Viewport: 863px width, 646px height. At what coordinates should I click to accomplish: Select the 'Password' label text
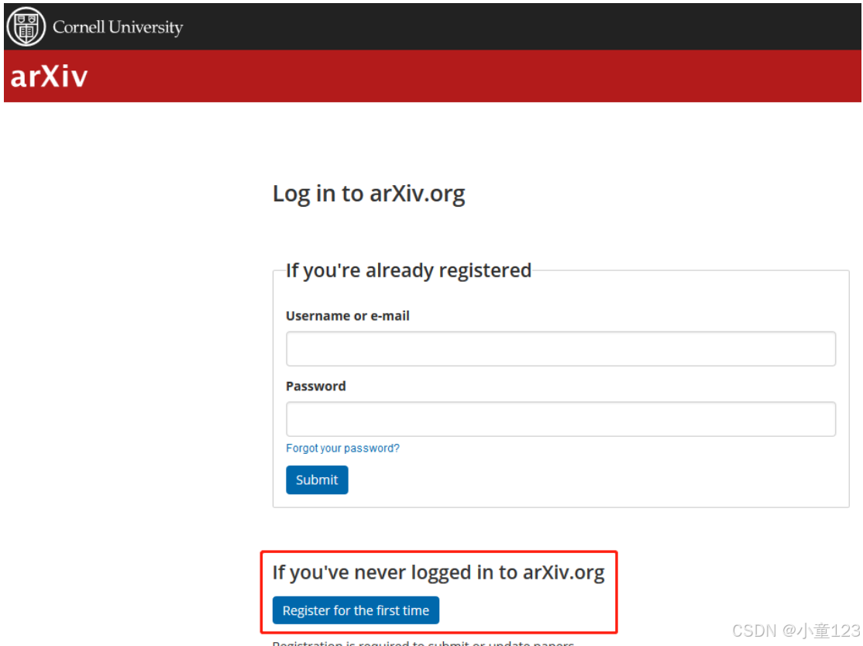pyautogui.click(x=316, y=387)
